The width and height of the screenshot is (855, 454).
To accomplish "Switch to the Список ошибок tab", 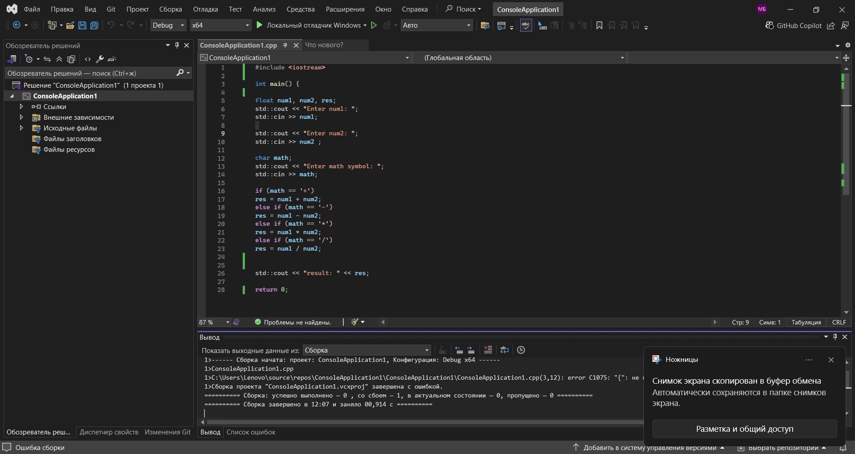I will coord(251,432).
